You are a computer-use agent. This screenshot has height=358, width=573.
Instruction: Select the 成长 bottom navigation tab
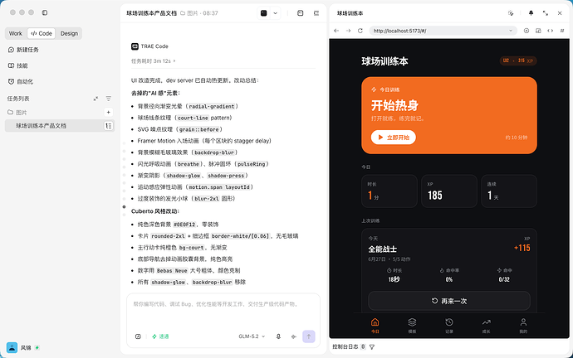(x=487, y=326)
